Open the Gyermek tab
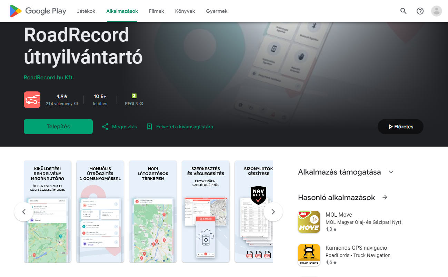448x277 pixels. coord(217,11)
